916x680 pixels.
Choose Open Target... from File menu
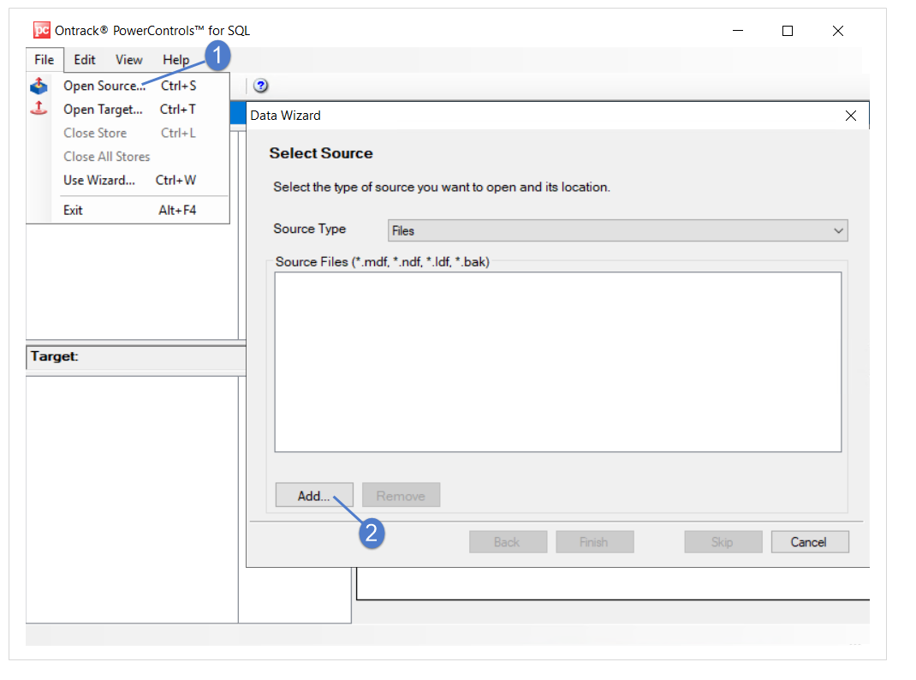tap(128, 110)
